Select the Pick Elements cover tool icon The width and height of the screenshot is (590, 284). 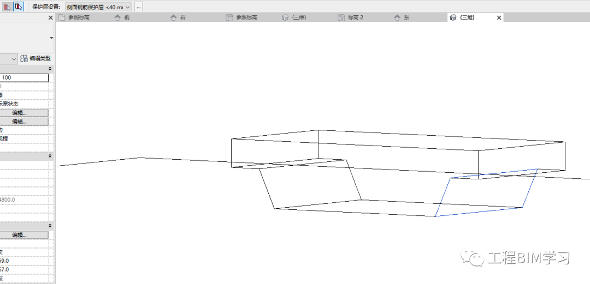pos(7,7)
